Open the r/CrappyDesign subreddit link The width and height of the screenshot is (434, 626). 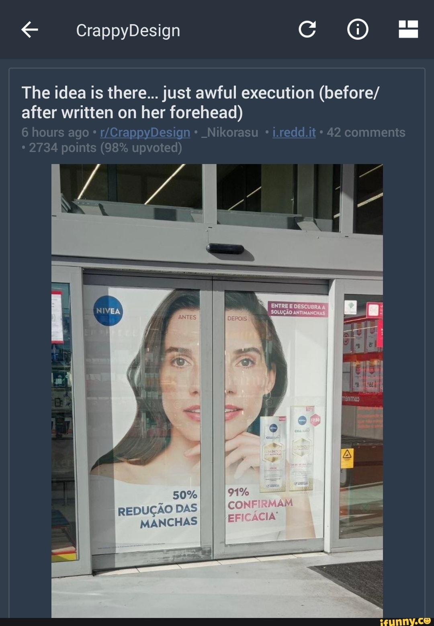(145, 132)
